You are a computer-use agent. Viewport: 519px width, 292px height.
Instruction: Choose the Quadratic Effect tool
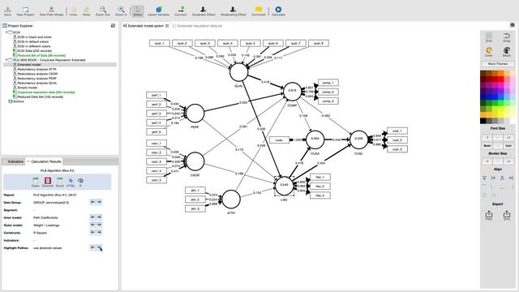(204, 11)
